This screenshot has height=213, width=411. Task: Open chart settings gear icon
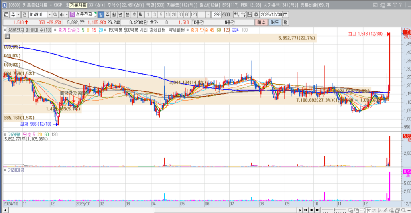(x=256, y=14)
